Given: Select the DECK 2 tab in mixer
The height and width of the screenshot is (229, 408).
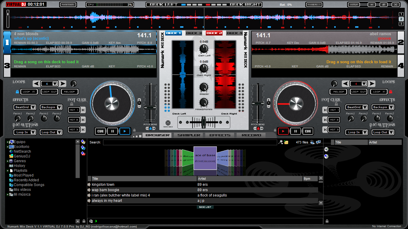Looking at the screenshot, I should click(x=214, y=33).
